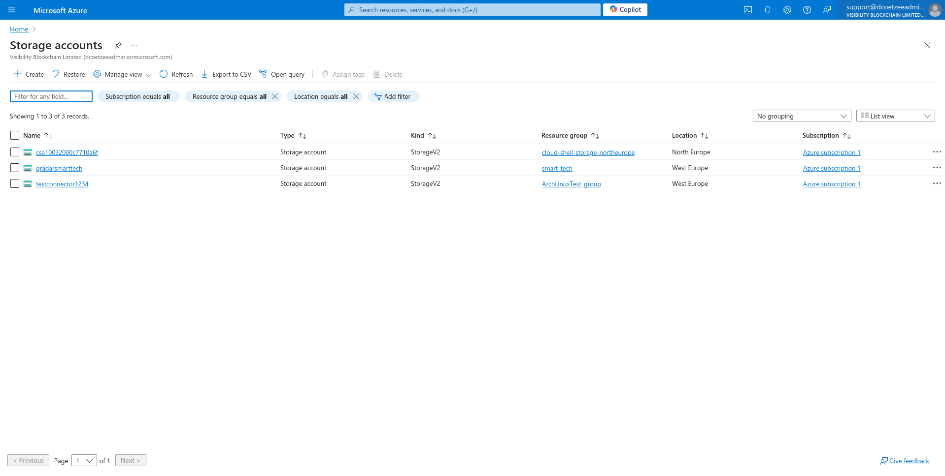
Task: Open the Cloud Shell icon in header
Action: coord(747,10)
